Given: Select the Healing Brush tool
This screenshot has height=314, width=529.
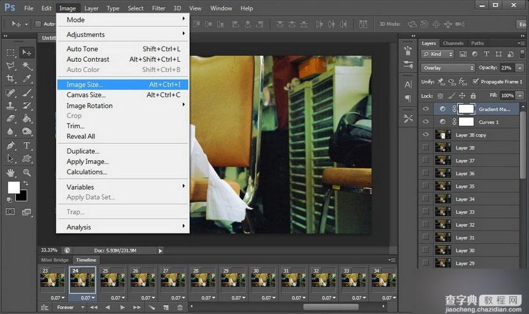Looking at the screenshot, I should pyautogui.click(x=10, y=92).
